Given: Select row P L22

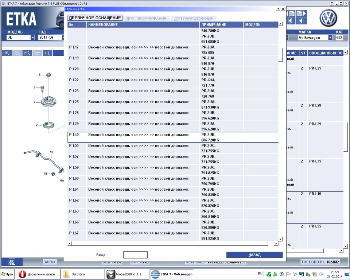Looking at the screenshot, I should (173, 83).
